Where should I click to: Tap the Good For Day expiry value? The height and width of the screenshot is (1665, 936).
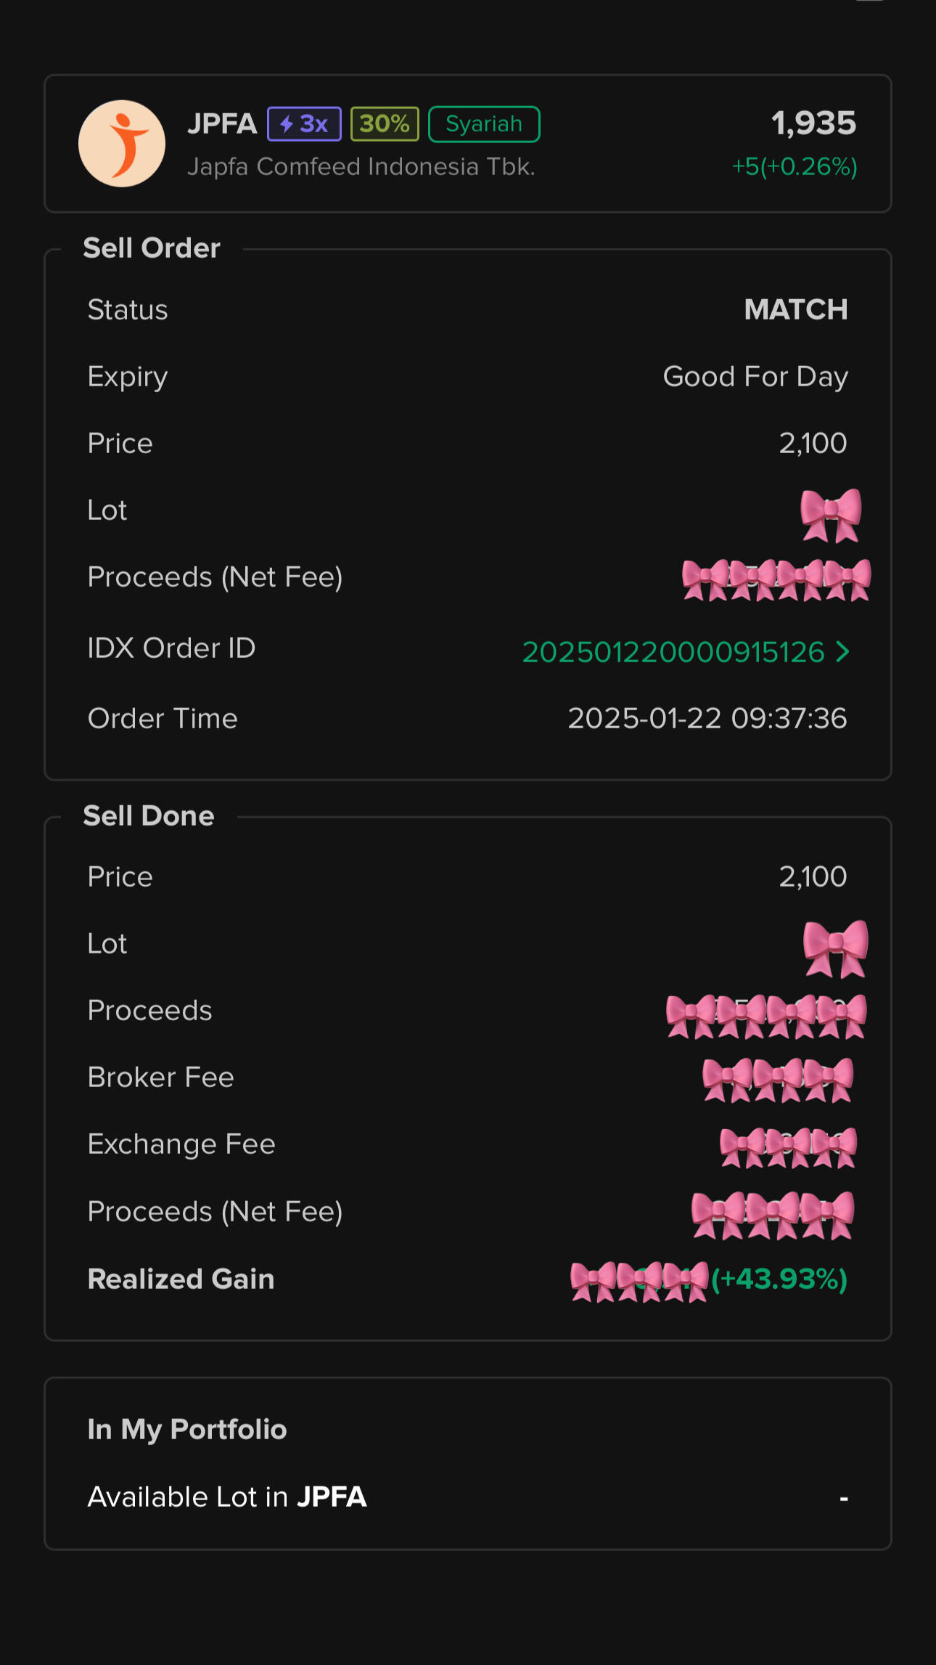click(x=755, y=377)
